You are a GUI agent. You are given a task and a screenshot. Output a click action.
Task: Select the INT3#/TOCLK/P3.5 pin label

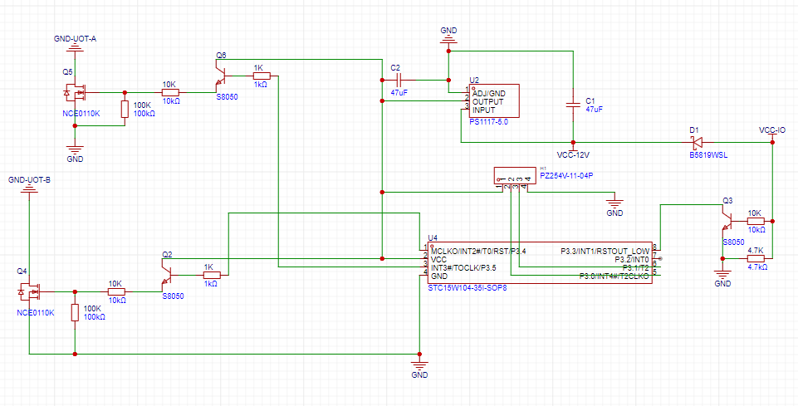[463, 267]
